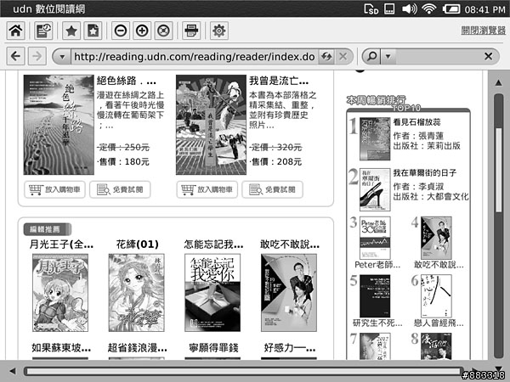Open the 我曾是流亡 book cover
The height and width of the screenshot is (382, 510).
point(211,125)
